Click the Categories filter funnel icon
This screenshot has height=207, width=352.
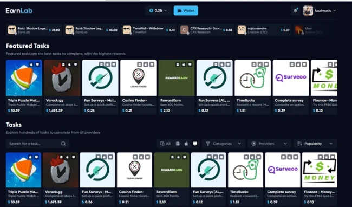click(208, 144)
